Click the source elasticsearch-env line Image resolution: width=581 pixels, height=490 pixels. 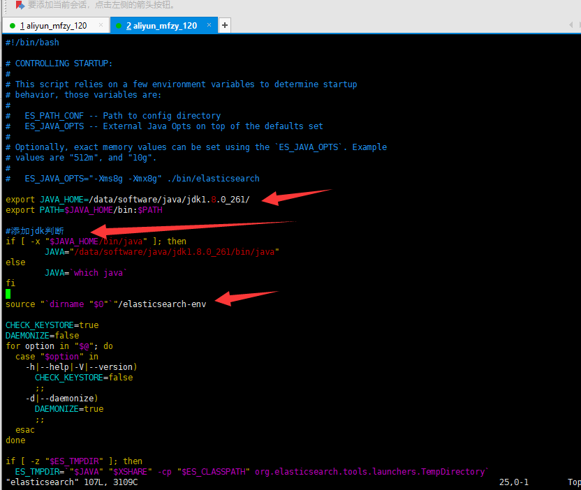[105, 304]
